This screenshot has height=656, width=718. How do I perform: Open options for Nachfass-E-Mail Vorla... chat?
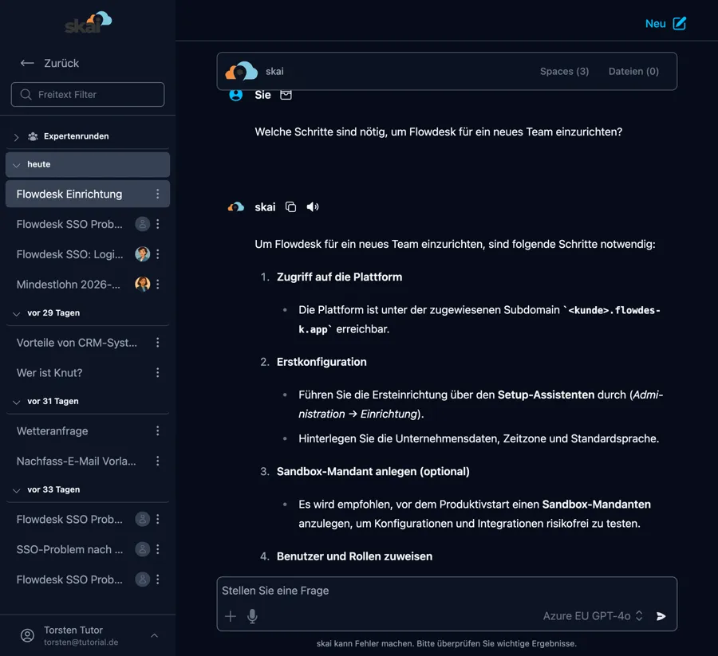tap(157, 462)
